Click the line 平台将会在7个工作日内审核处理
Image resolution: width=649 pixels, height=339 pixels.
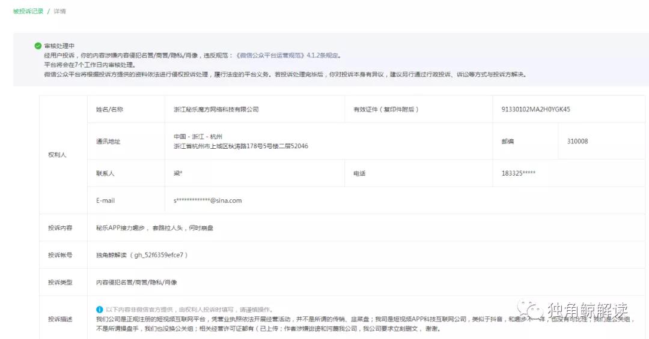[x=90, y=65]
